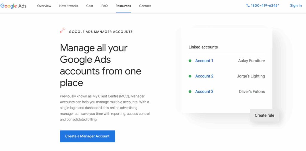Click the phone icon beside 1800-419-6346
Viewport: 306px width, 151px height.
pos(248,5)
